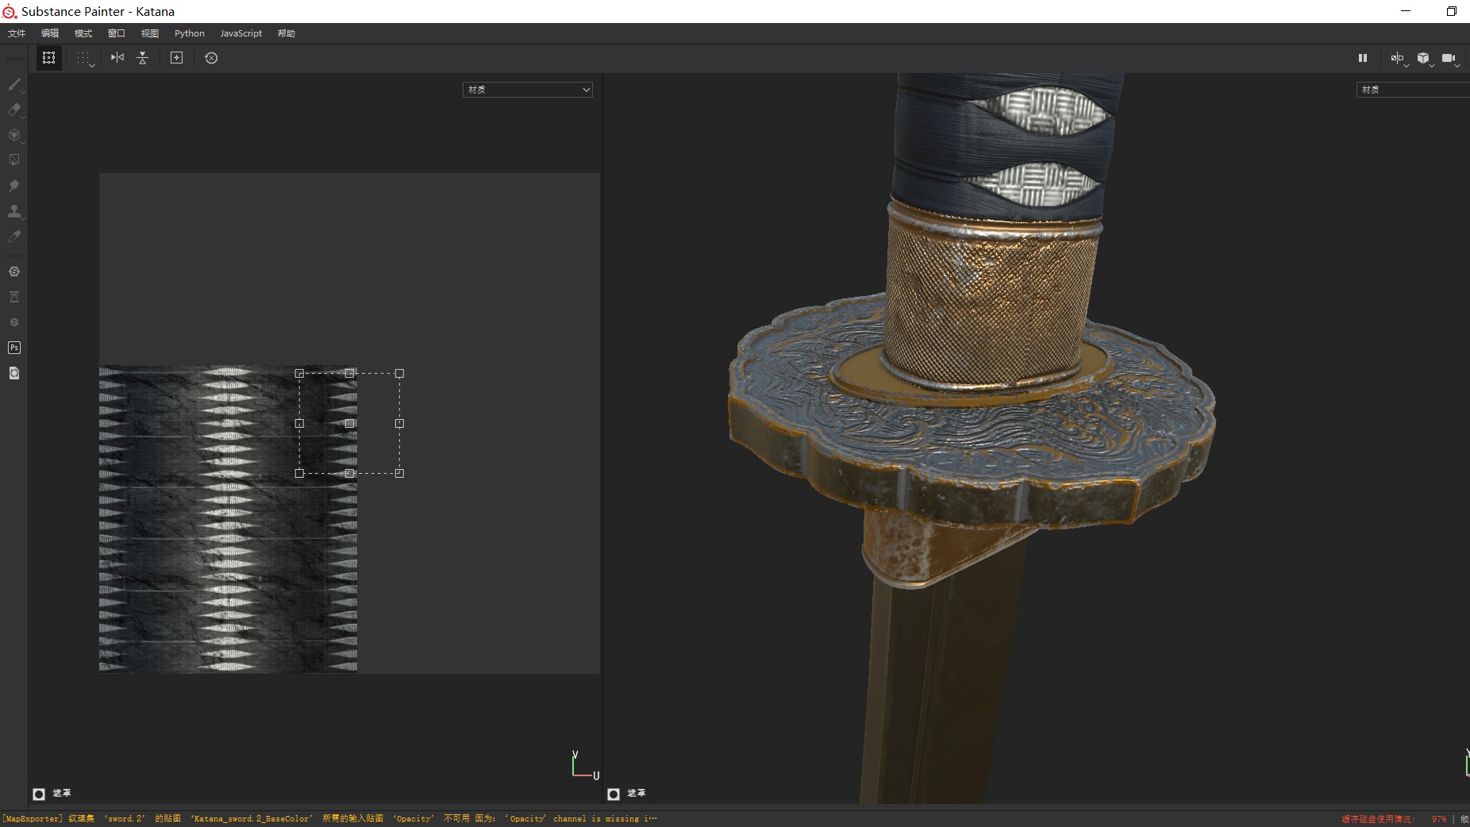Click the flip vertical icon
The image size is (1470, 827).
[x=143, y=58]
